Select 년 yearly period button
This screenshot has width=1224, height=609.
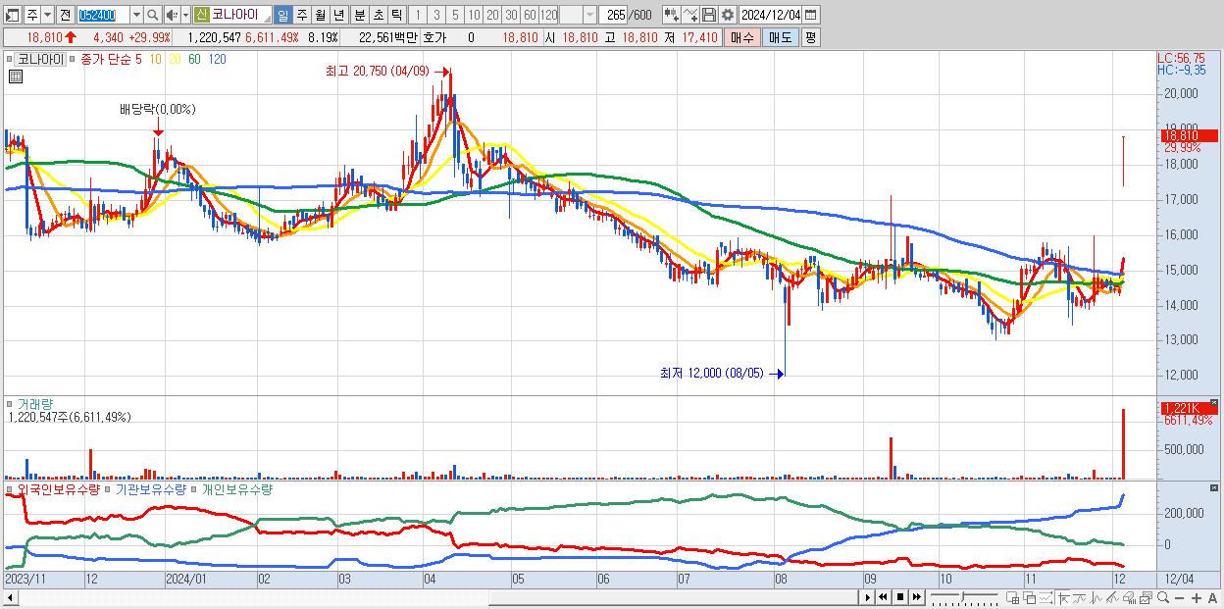(x=339, y=15)
